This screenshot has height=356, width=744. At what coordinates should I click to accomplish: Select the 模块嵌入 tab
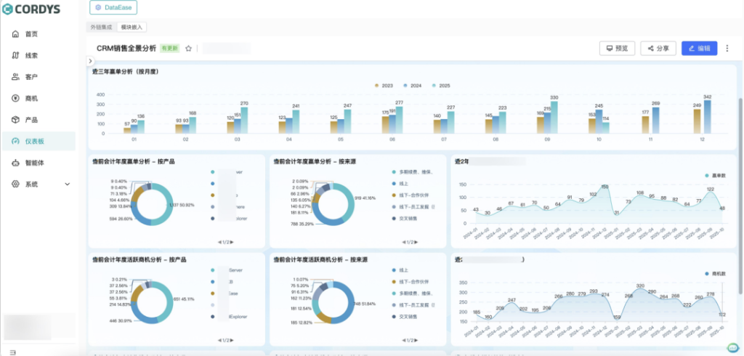tap(132, 27)
